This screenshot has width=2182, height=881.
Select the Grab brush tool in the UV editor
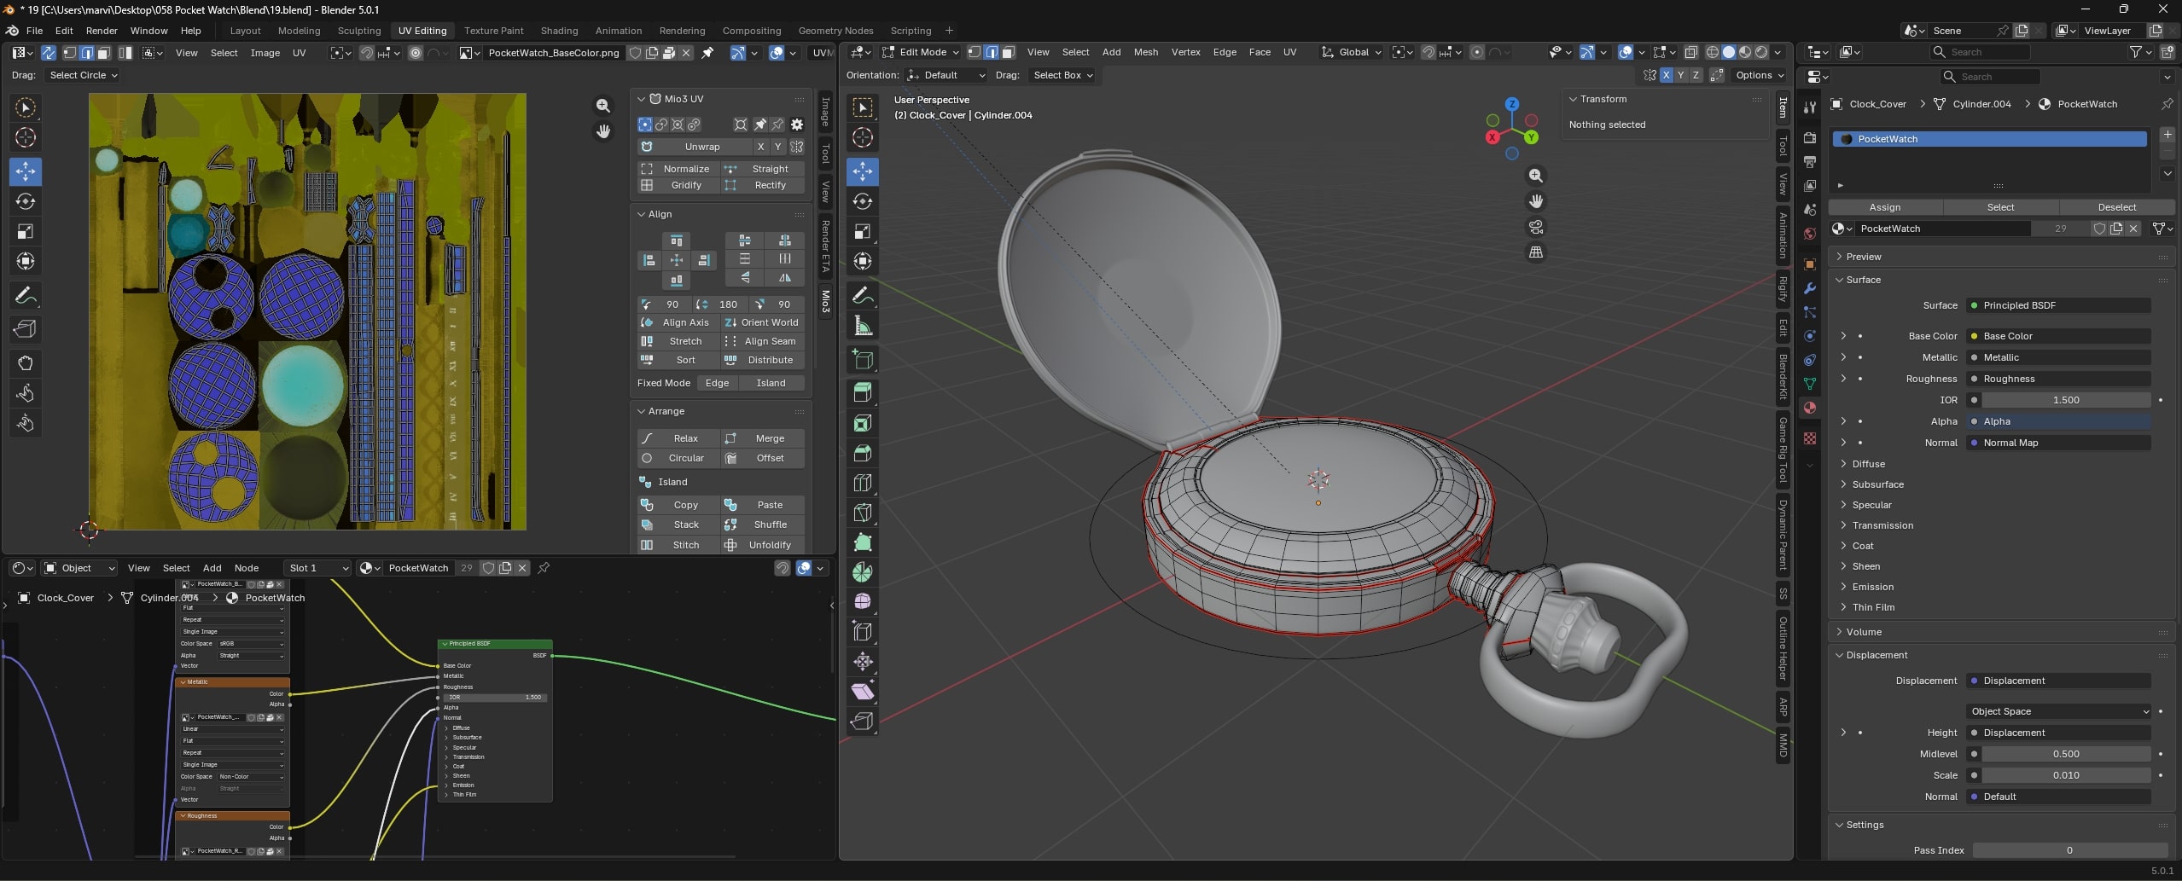pyautogui.click(x=25, y=363)
